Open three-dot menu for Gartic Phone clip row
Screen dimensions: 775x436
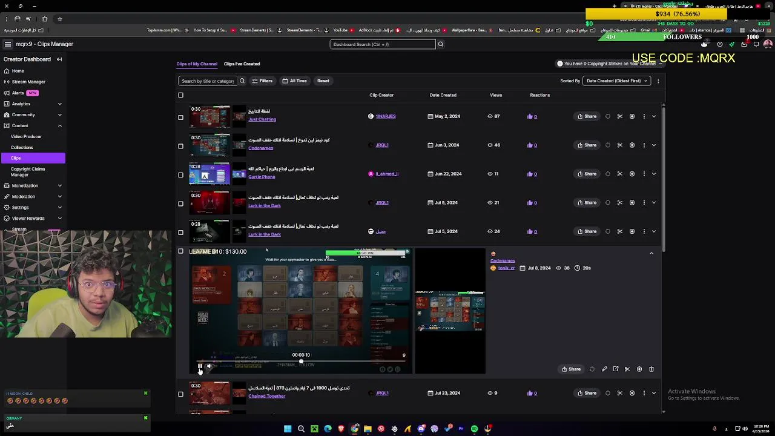pyautogui.click(x=644, y=174)
